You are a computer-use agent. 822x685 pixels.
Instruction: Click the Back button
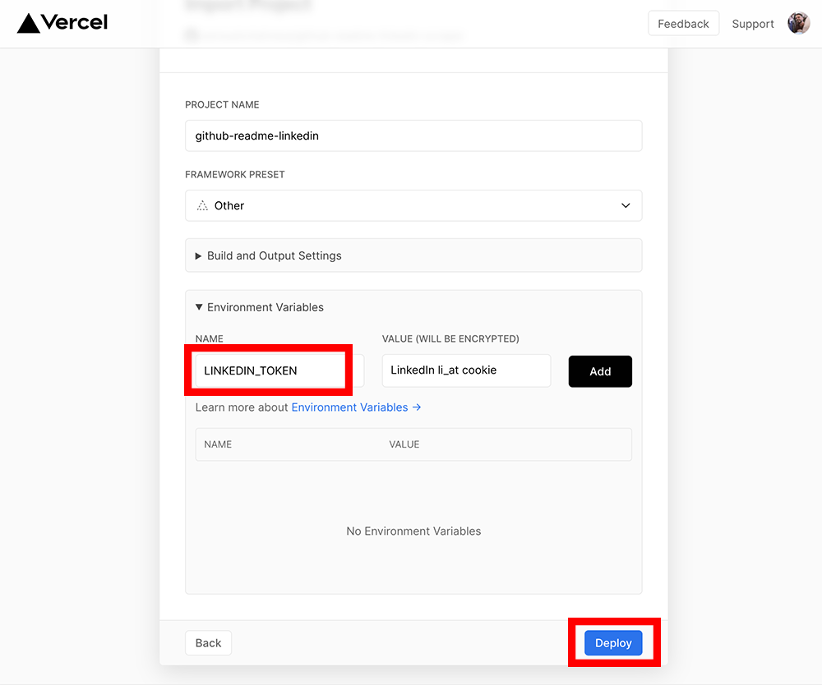coord(208,642)
